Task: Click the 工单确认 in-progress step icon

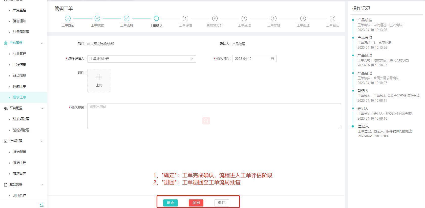Action: [x=156, y=18]
